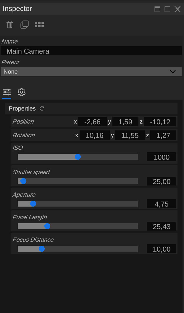This screenshot has width=184, height=313.
Task: Dock the Inspector panel using top-bar icon
Action: 157,9
